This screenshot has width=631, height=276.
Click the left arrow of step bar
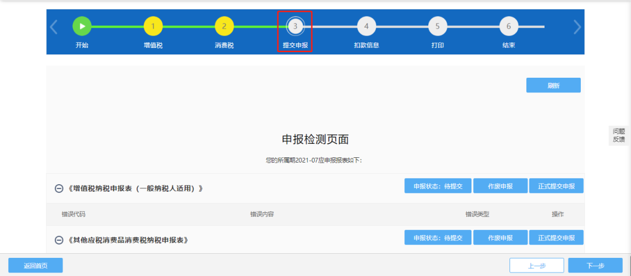[x=54, y=26]
